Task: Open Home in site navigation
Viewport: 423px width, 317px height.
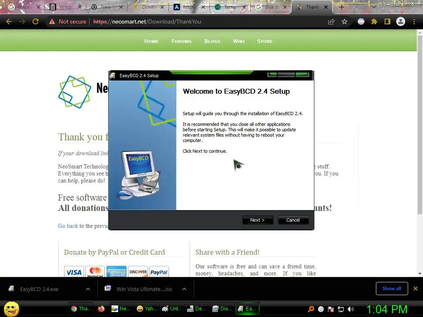Action: 151,41
